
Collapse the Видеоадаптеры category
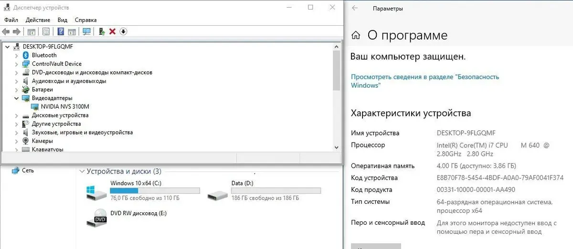point(17,98)
